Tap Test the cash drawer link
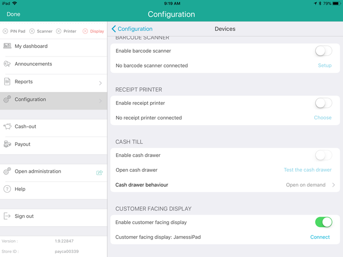Image resolution: width=343 pixels, height=257 pixels. 307,170
